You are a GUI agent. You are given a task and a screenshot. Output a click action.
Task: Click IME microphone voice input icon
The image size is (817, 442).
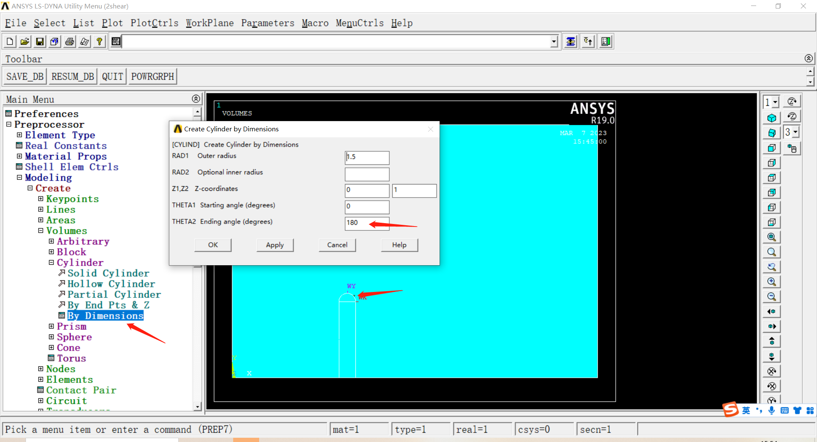tap(771, 410)
